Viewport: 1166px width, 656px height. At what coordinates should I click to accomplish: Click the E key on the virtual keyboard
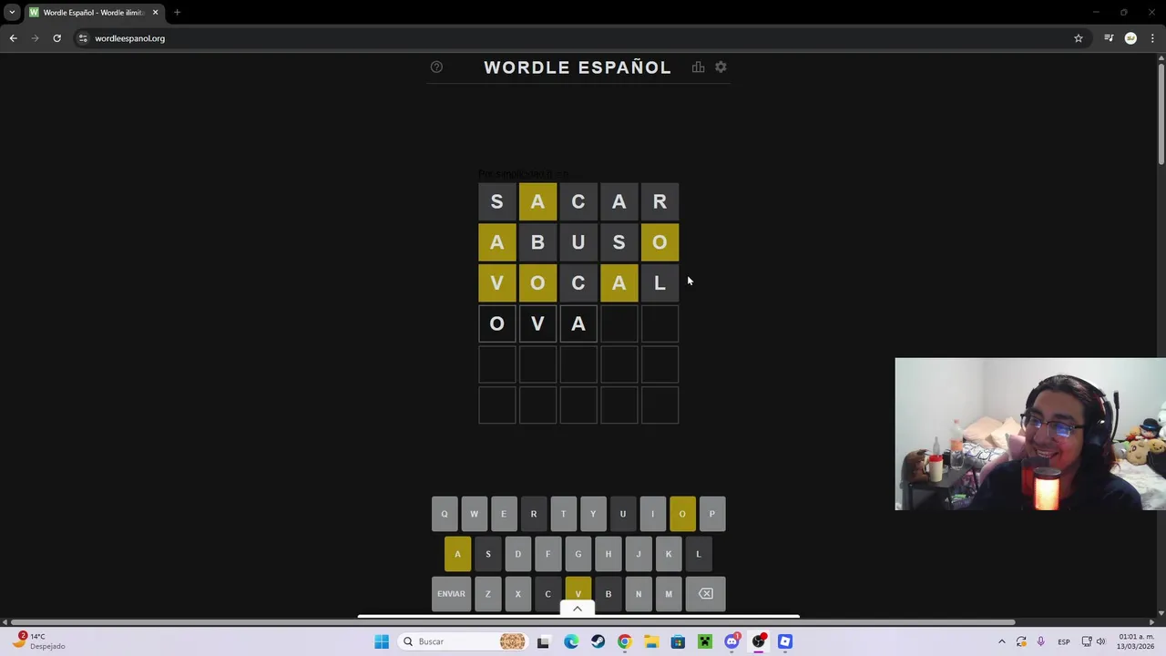pyautogui.click(x=504, y=514)
